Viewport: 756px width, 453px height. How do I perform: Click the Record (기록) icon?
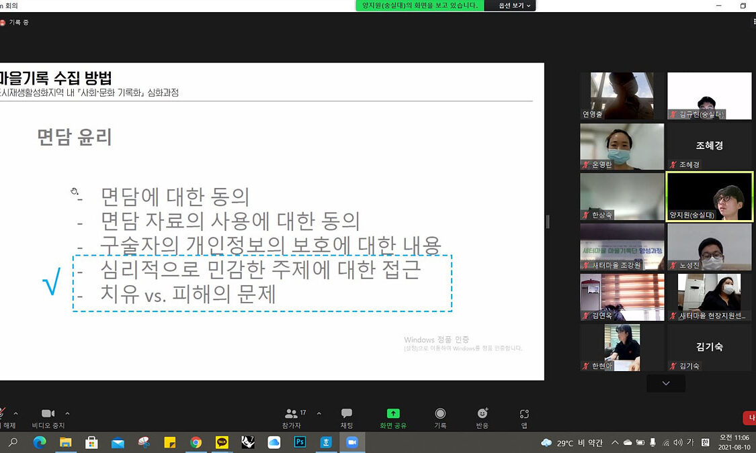440,418
